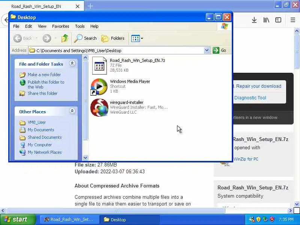Click the browser back arrow behind Explorer
300x225 pixels.
click(6, 20)
